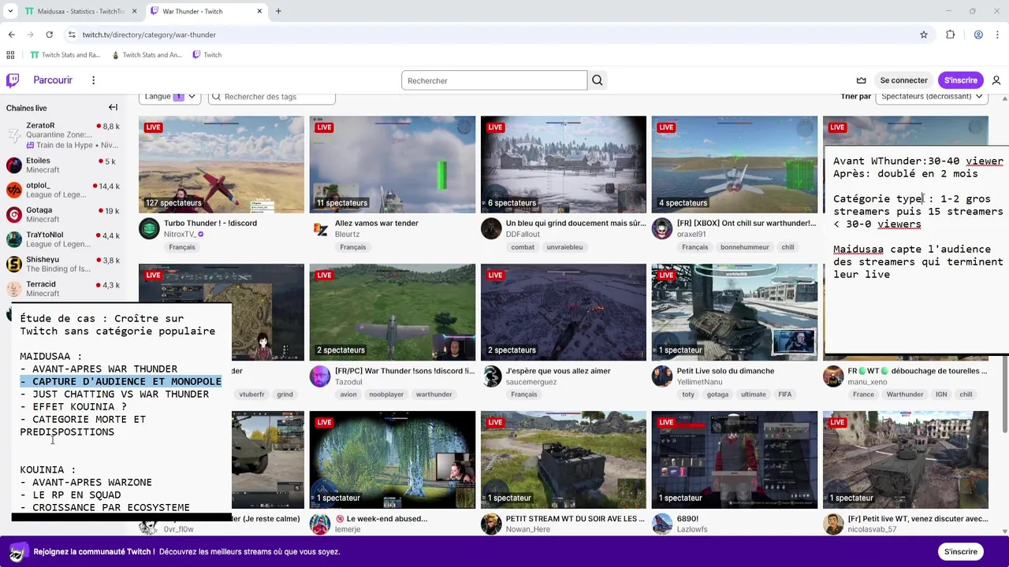1009x567 pixels.
Task: Click the FIFA tag
Action: (x=784, y=395)
